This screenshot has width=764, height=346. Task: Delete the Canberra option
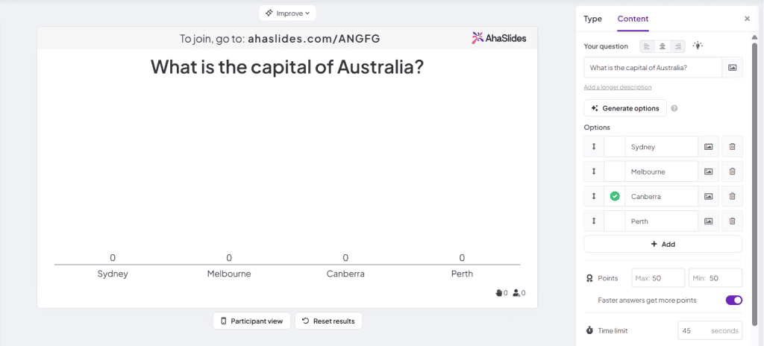732,196
